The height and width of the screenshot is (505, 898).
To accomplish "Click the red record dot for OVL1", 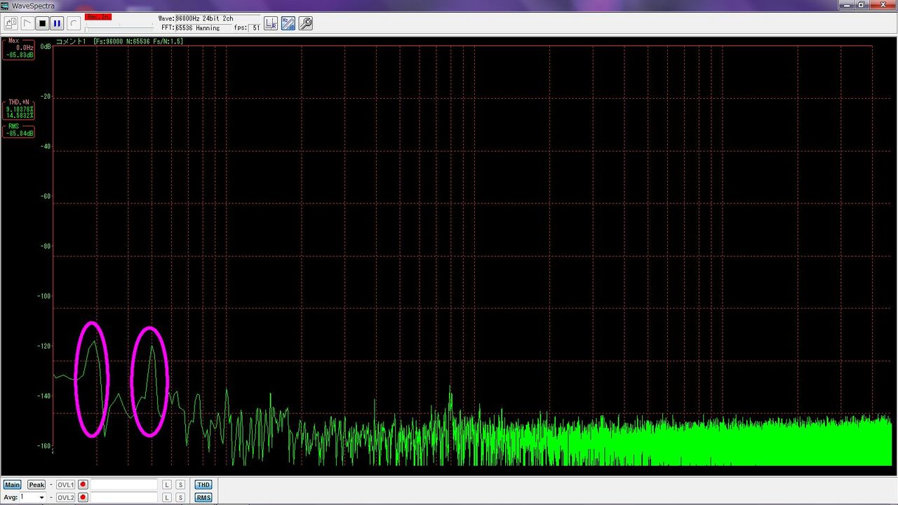I will point(83,485).
